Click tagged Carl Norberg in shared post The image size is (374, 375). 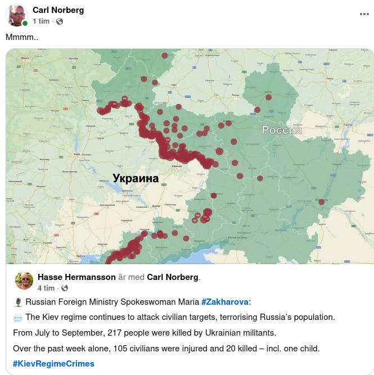click(x=173, y=277)
